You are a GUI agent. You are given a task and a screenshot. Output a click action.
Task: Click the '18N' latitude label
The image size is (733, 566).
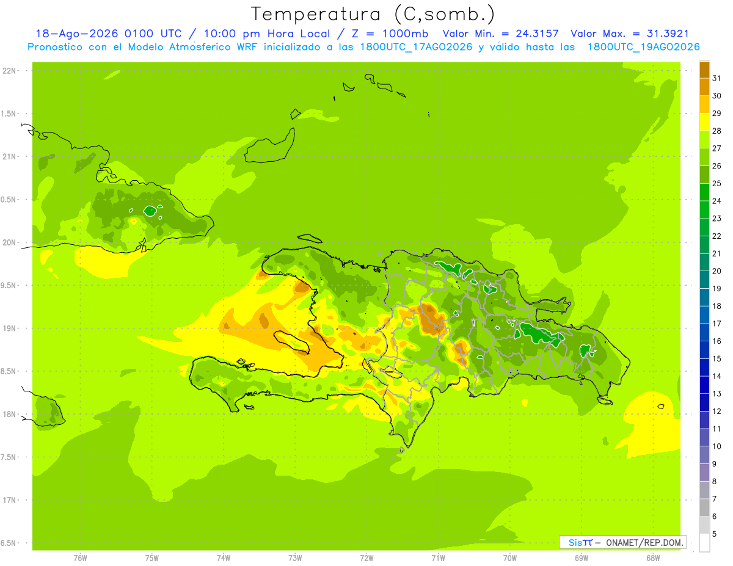pyautogui.click(x=9, y=415)
